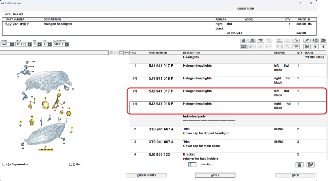Click the list view icon

click(x=243, y=47)
